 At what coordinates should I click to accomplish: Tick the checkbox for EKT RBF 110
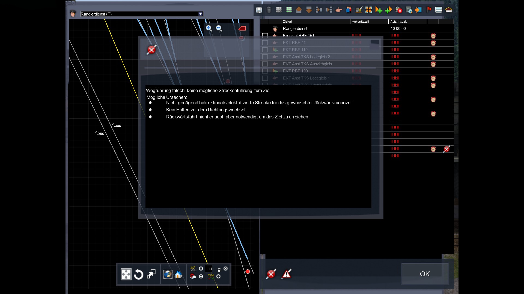(265, 50)
